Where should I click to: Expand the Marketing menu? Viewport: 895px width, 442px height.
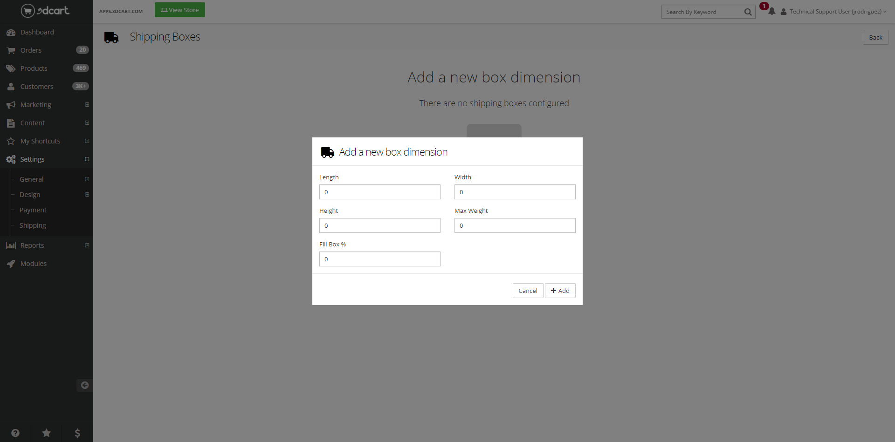[x=87, y=105]
